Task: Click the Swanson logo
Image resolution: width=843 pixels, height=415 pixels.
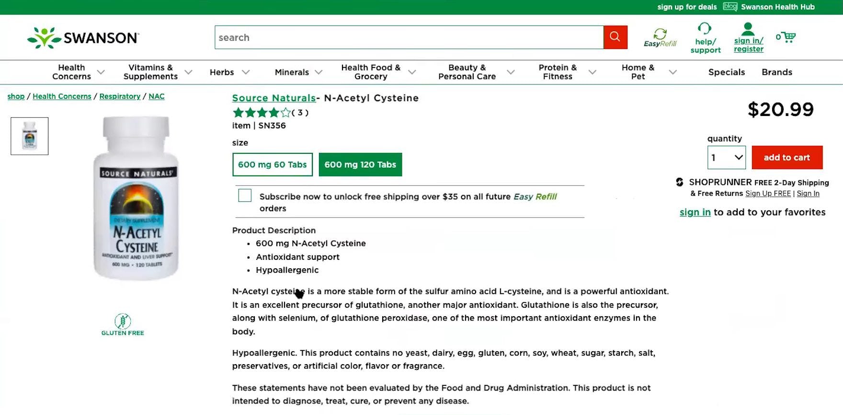Action: (x=83, y=38)
